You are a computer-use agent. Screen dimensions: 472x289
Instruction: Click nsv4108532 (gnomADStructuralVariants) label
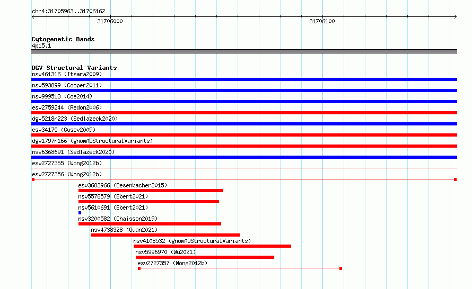point(192,241)
